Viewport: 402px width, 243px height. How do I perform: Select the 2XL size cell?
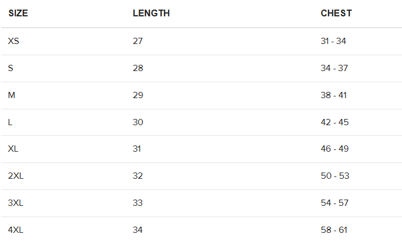pyautogui.click(x=16, y=176)
